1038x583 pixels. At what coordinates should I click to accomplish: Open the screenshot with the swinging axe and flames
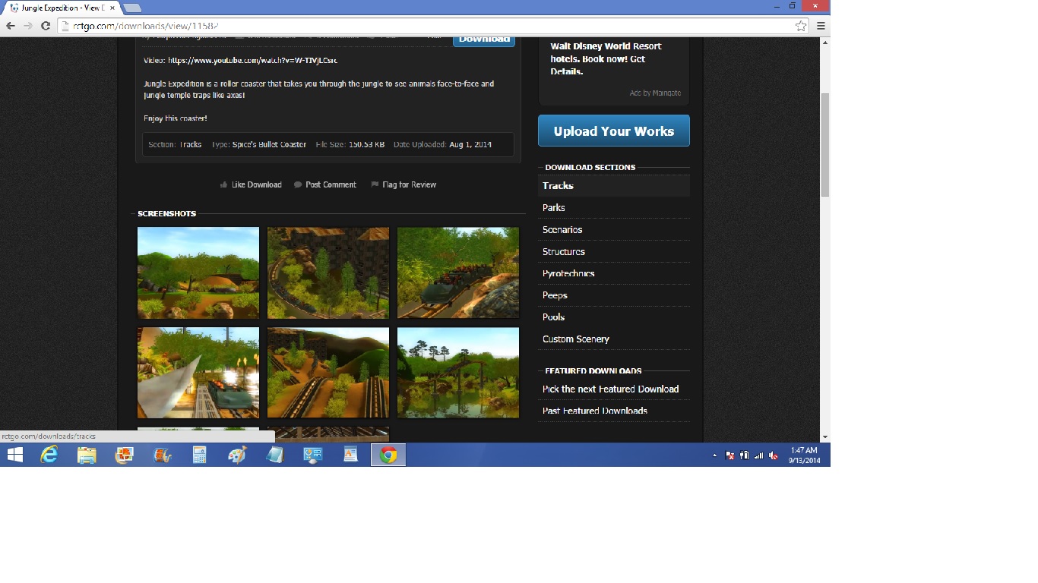point(198,373)
